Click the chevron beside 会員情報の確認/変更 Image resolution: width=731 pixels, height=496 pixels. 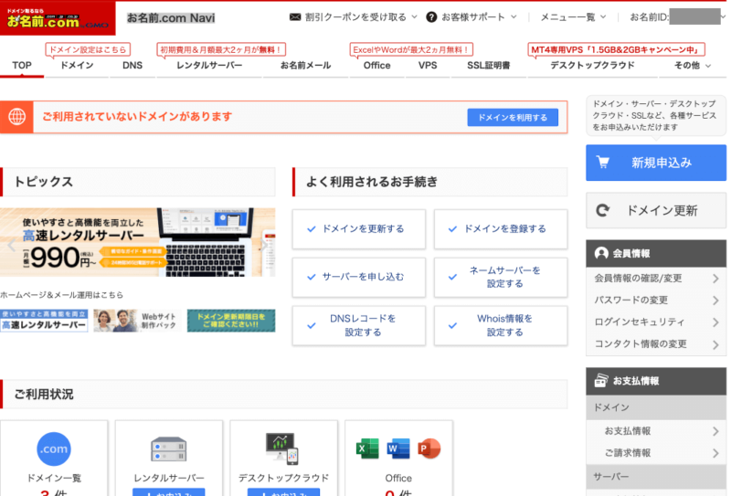coord(715,279)
